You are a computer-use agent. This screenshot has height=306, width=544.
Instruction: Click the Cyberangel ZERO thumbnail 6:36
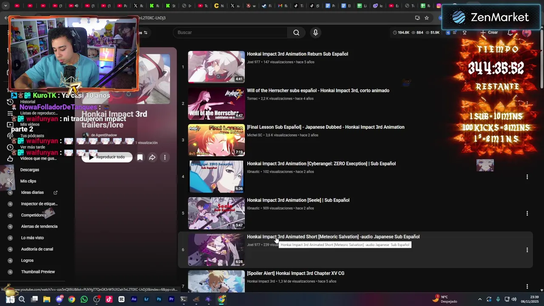coord(216,176)
